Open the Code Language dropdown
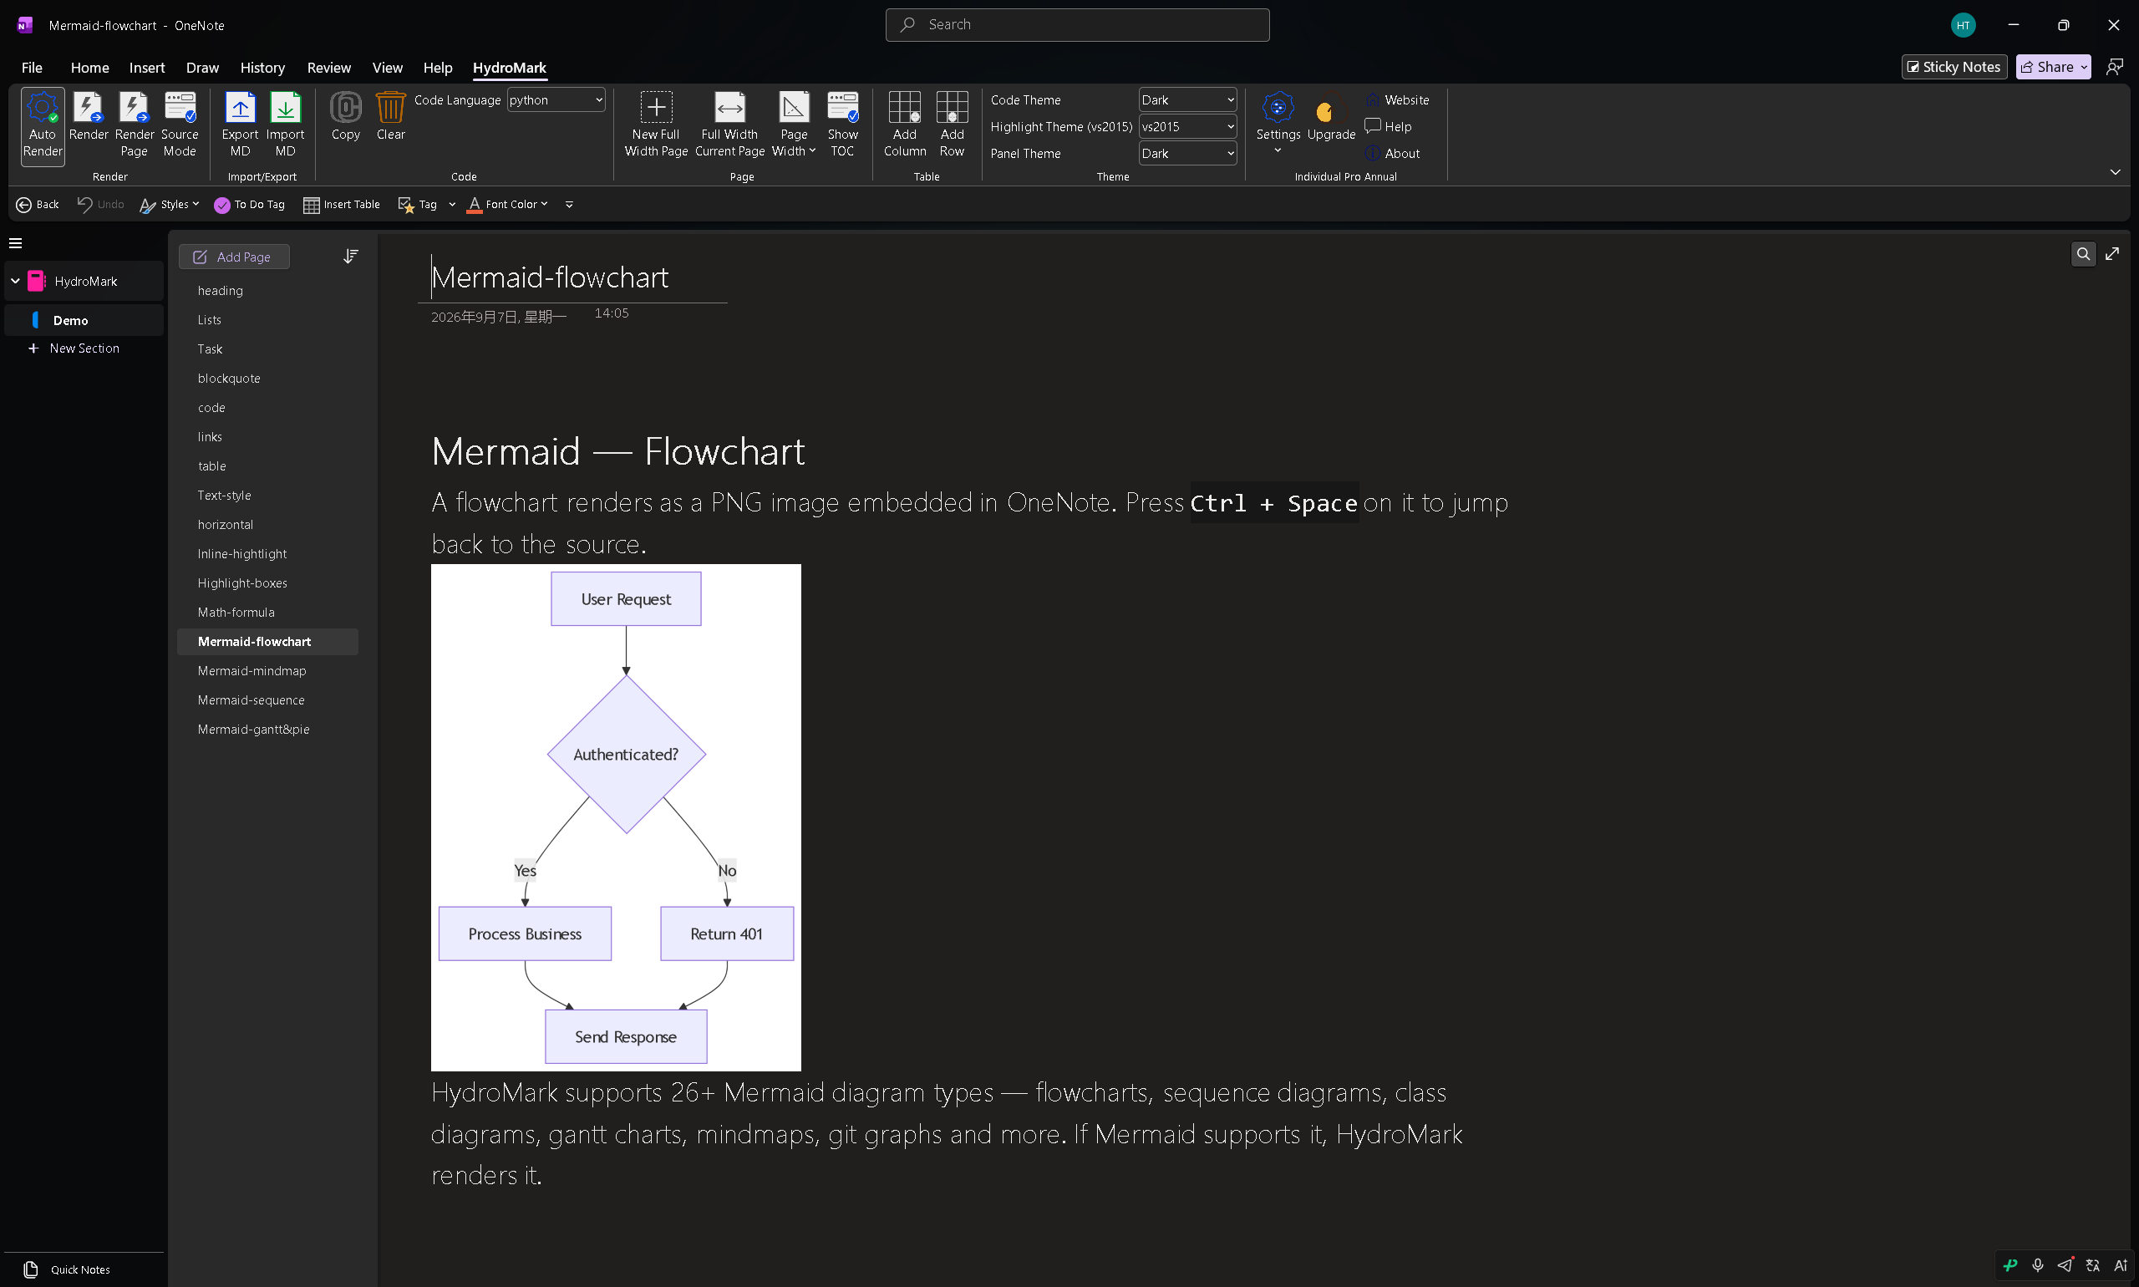The height and width of the screenshot is (1287, 2139). (x=556, y=99)
